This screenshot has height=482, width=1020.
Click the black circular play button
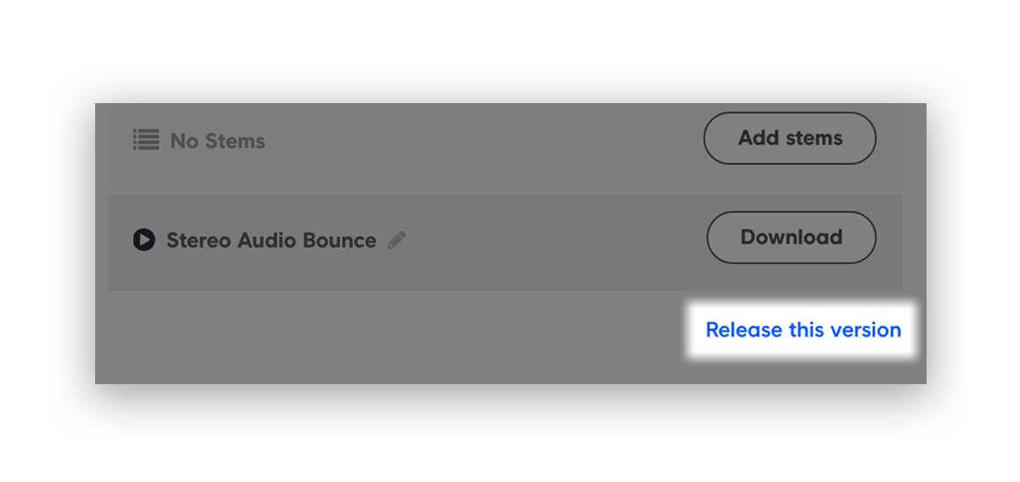[x=144, y=240]
